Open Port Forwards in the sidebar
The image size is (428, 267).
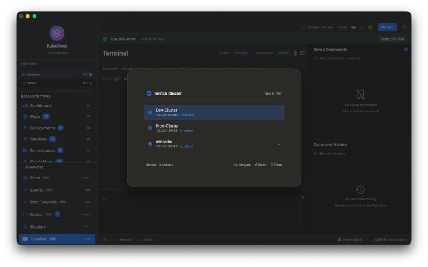pyautogui.click(x=57, y=202)
